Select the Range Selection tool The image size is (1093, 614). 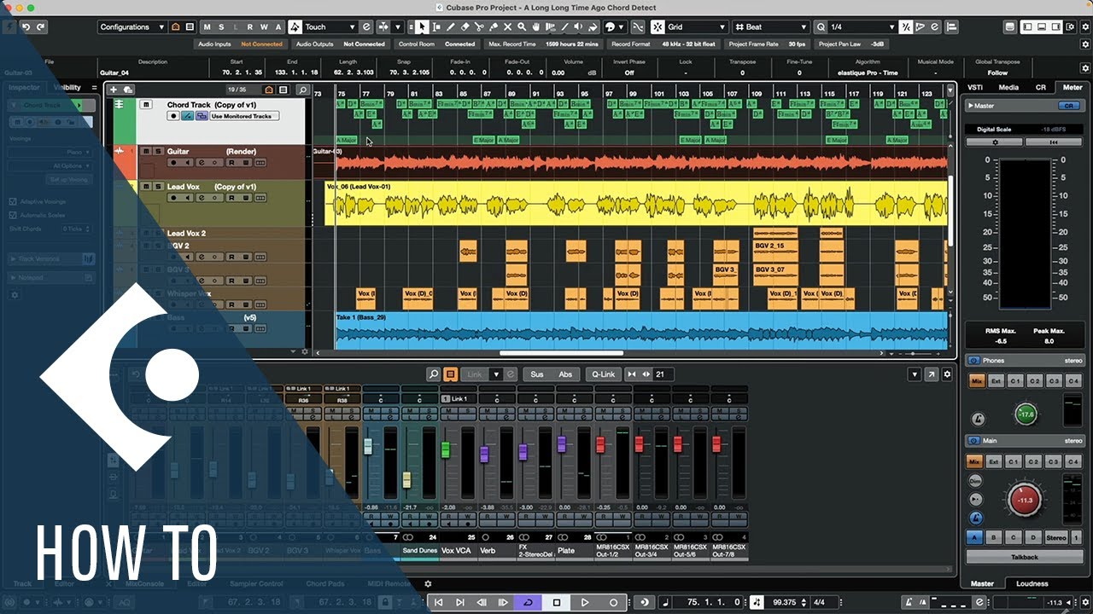point(436,27)
